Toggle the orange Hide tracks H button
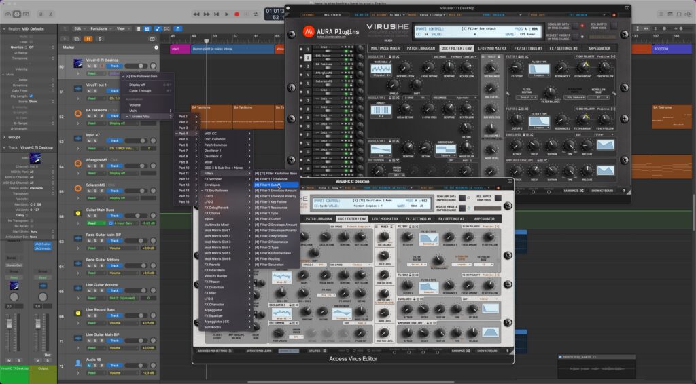Screen dimensions: 696x384 click(88, 39)
